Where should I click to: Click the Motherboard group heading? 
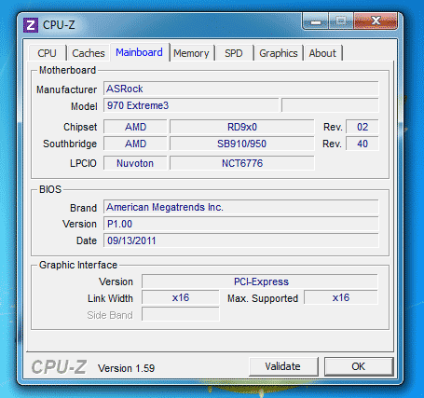67,70
